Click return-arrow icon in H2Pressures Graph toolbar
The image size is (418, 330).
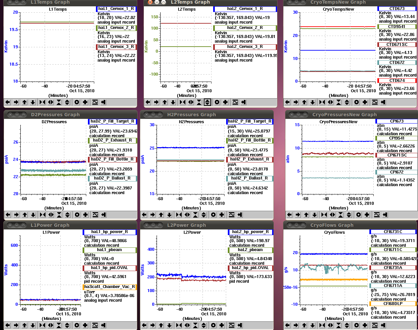[x=240, y=215]
